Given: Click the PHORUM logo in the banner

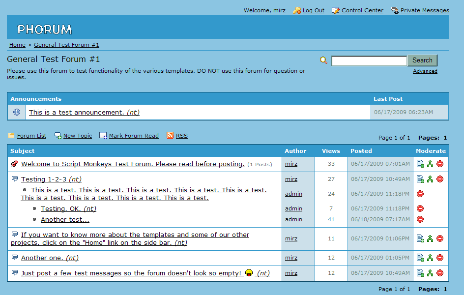Looking at the screenshot, I should [44, 29].
